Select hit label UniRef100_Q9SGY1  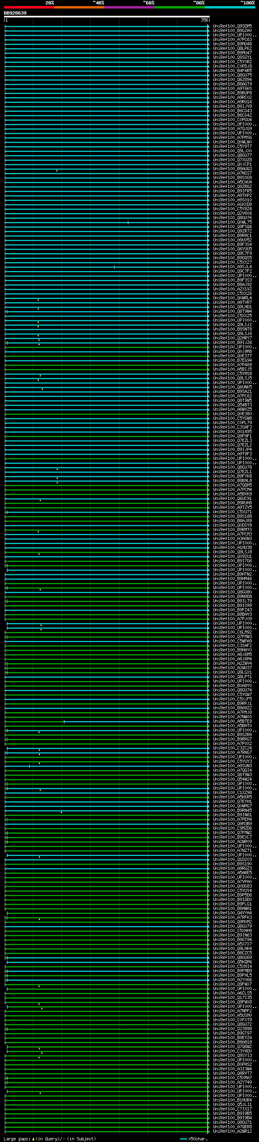click(x=232, y=57)
